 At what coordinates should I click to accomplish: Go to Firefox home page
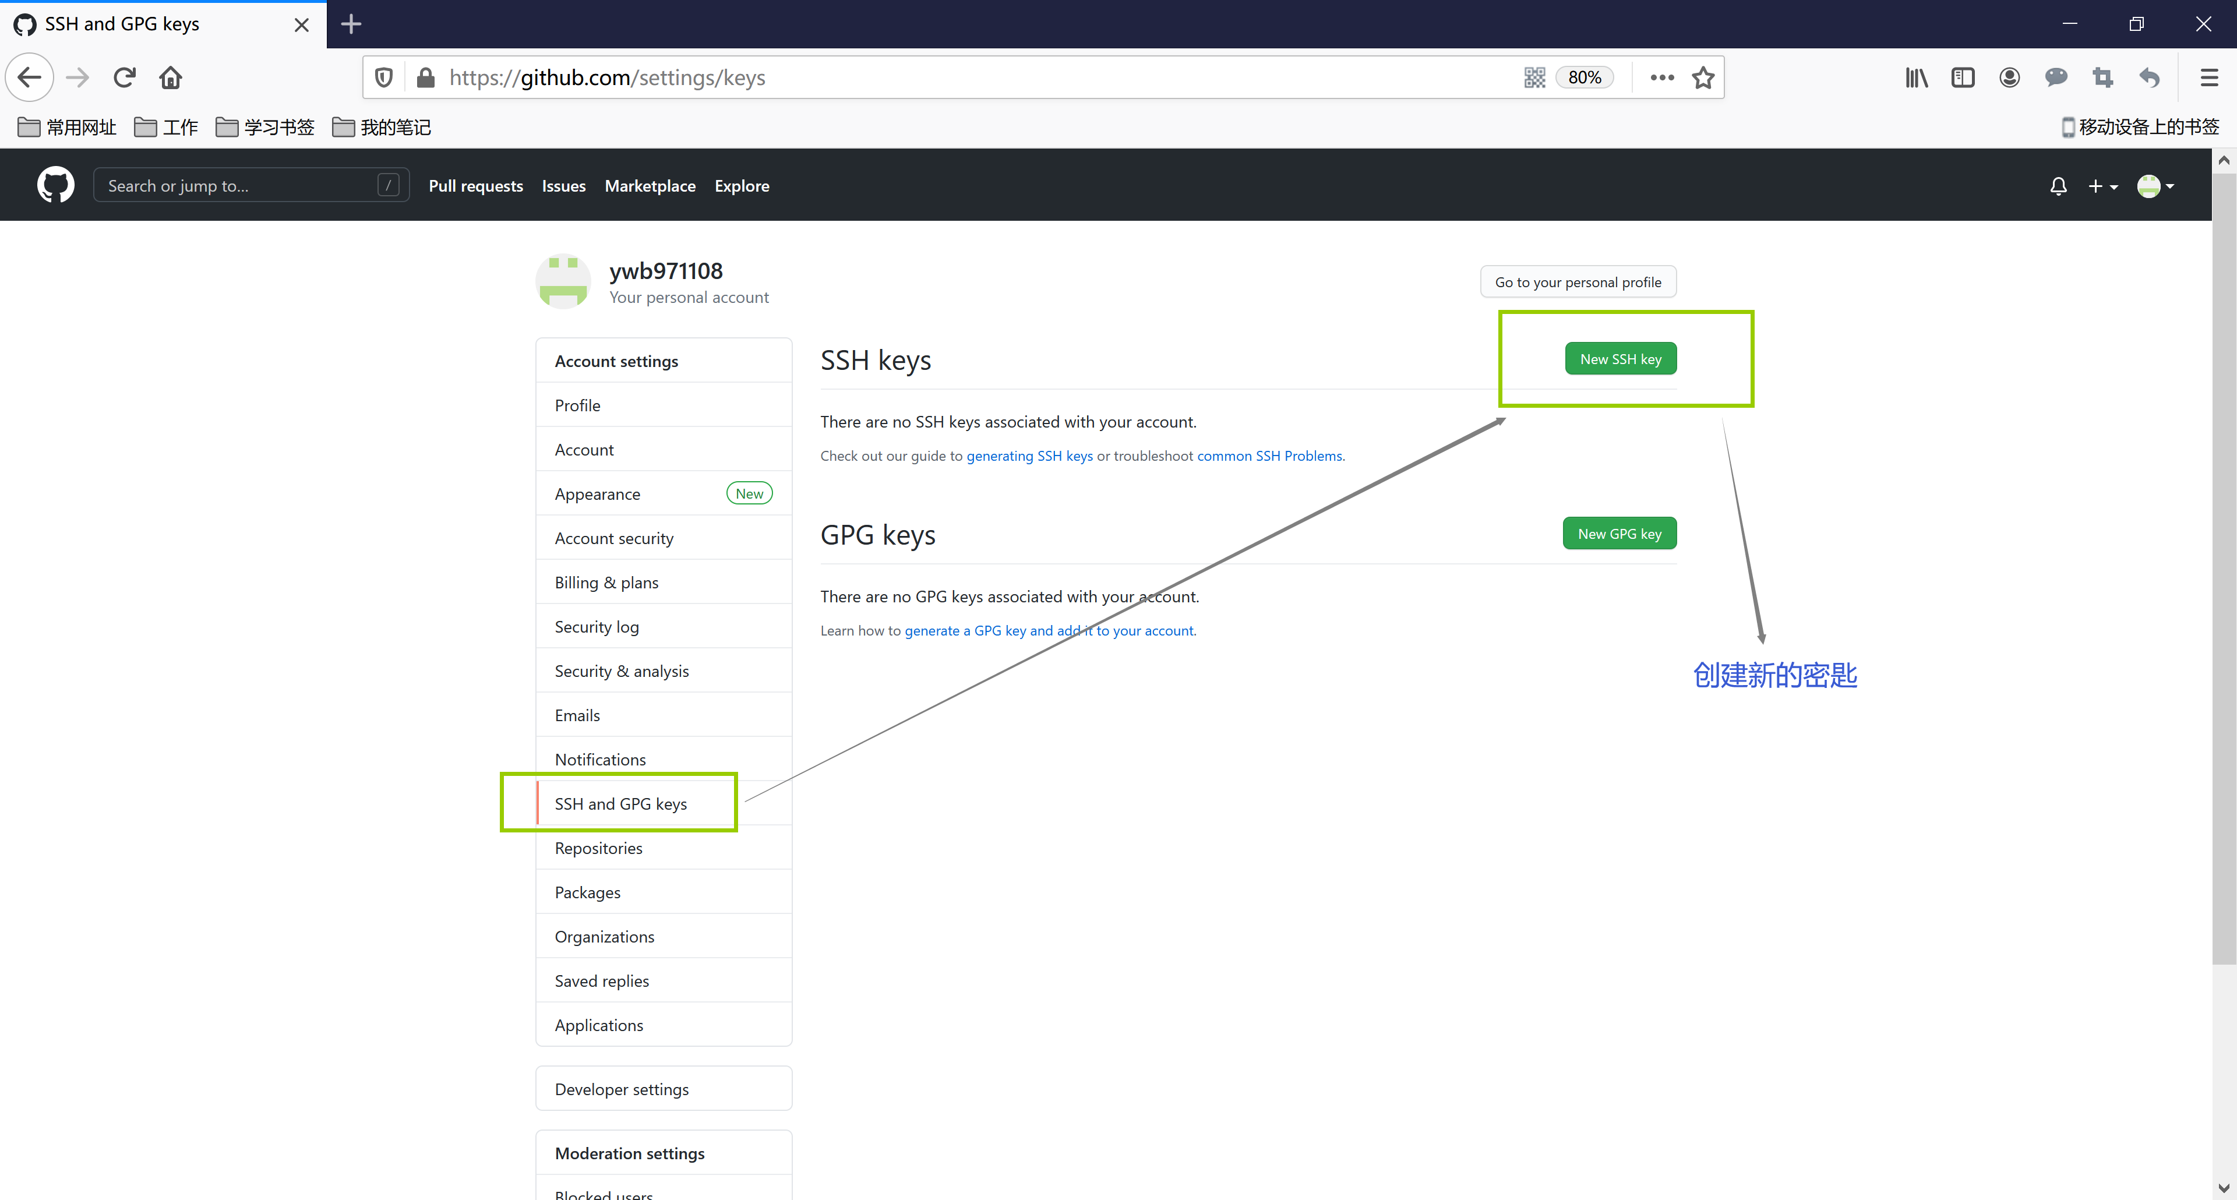(x=170, y=77)
